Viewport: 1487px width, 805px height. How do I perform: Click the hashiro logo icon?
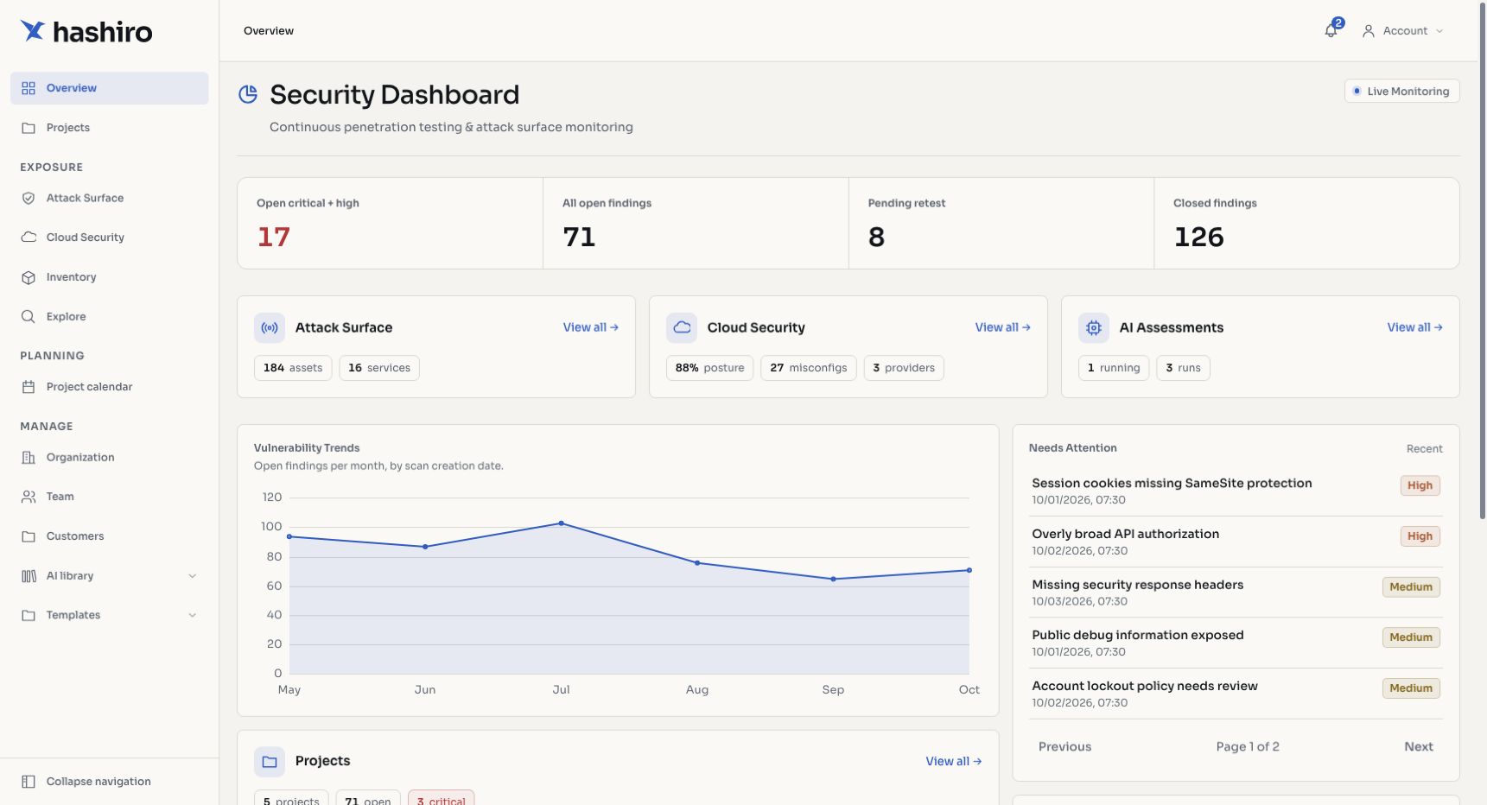point(32,31)
